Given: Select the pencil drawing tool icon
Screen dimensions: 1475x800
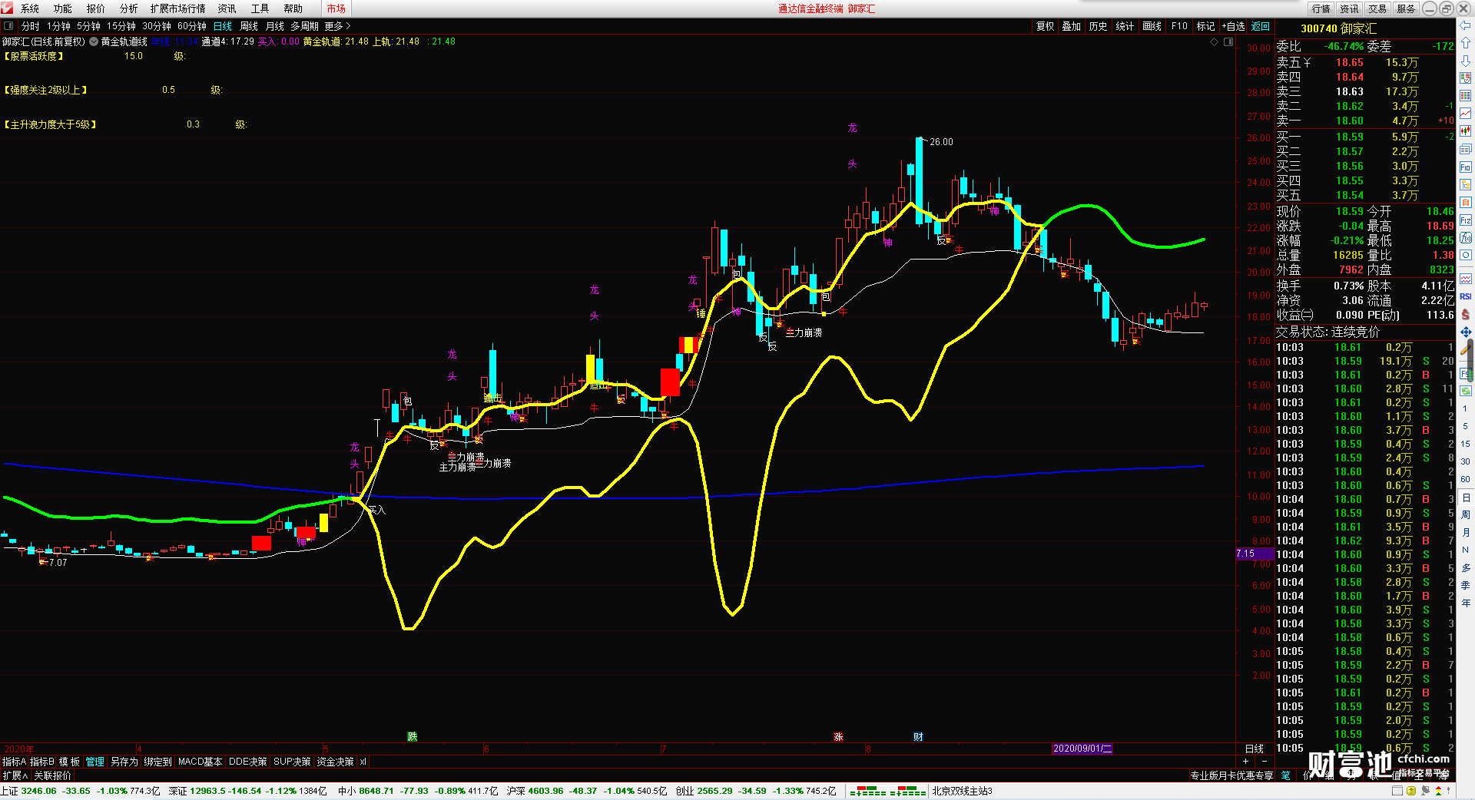Looking at the screenshot, I should pos(1466,349).
